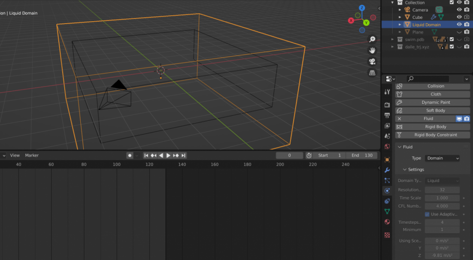The width and height of the screenshot is (473, 260).
Task: Add Cloth physics
Action: (x=432, y=94)
